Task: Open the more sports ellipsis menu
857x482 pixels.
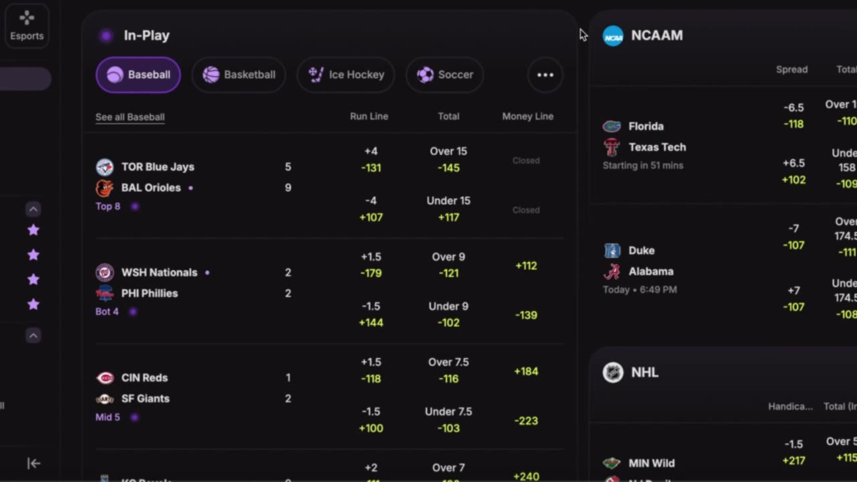Action: tap(545, 75)
